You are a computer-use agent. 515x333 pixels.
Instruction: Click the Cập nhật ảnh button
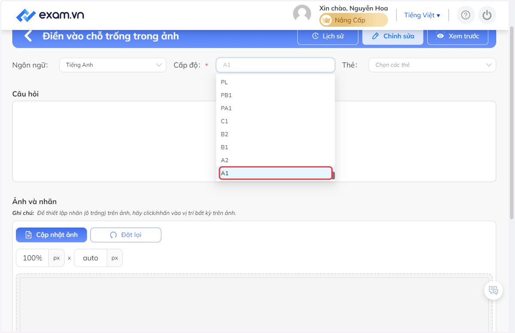click(x=51, y=235)
